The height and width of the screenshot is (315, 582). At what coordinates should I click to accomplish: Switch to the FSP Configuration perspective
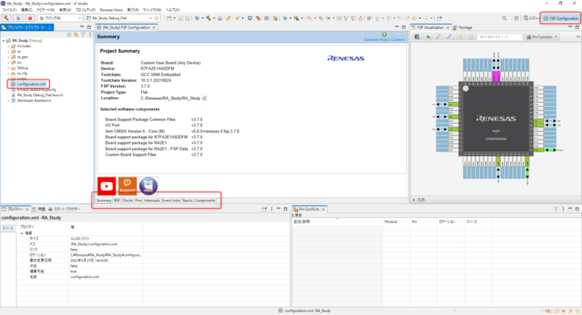[x=561, y=18]
